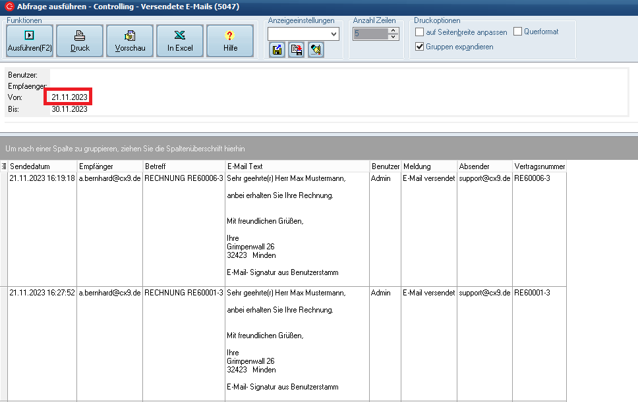
Task: Print via the Druck button
Action: point(80,41)
